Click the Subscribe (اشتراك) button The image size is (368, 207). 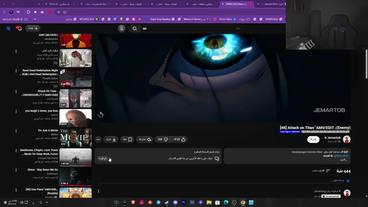tap(313, 139)
